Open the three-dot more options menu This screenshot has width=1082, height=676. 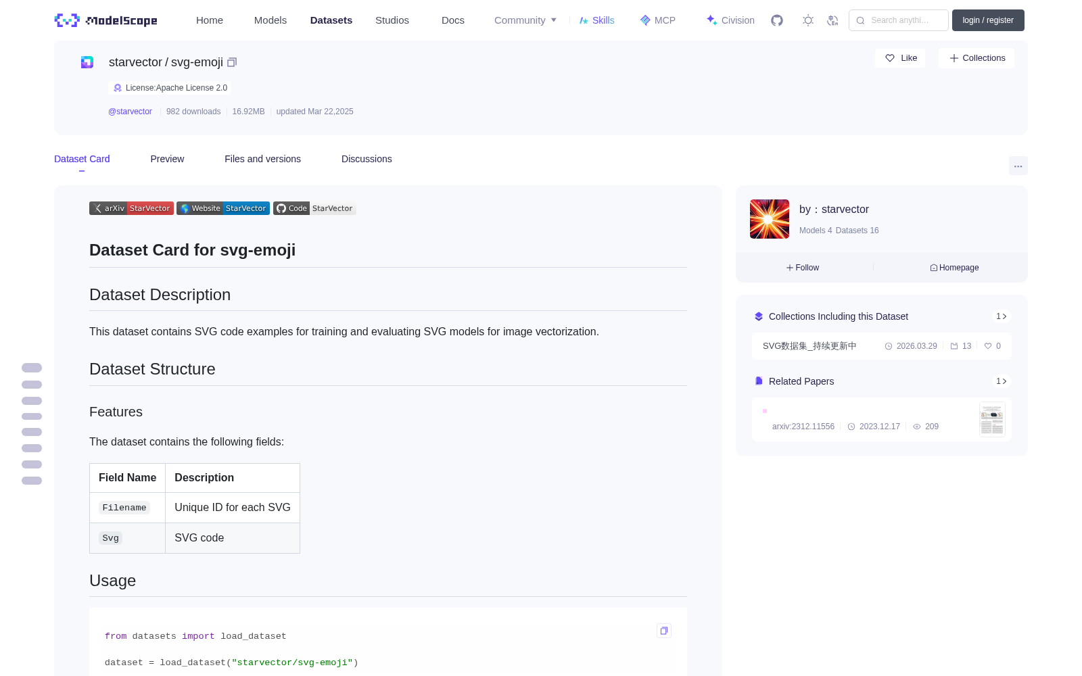[1018, 166]
